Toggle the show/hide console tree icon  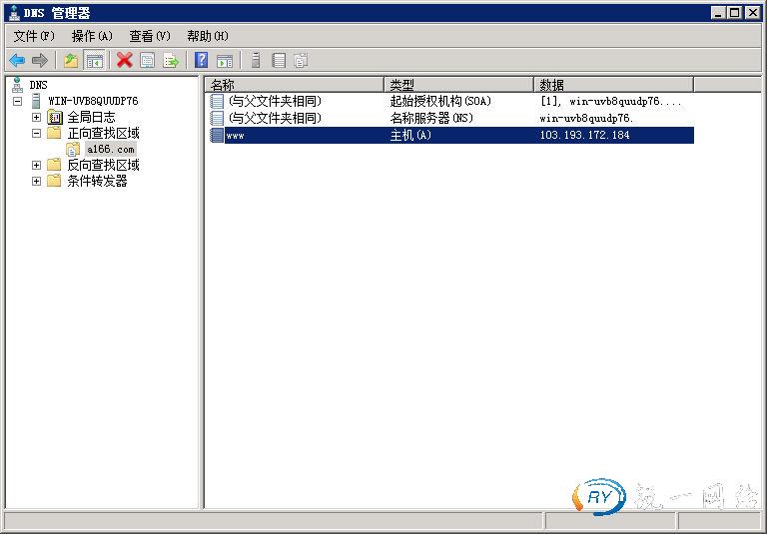click(95, 61)
